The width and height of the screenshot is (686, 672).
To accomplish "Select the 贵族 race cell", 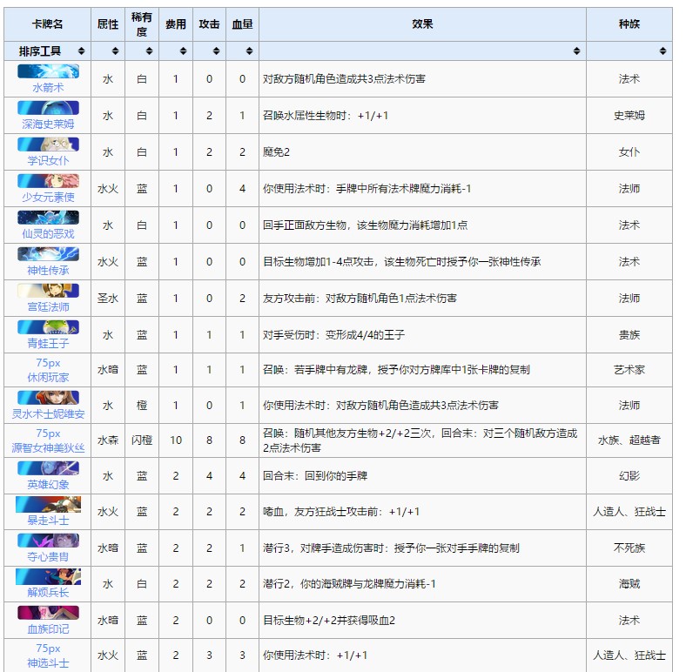I will 629,334.
